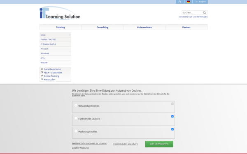Click Einstellungen speichern

(x=126, y=144)
